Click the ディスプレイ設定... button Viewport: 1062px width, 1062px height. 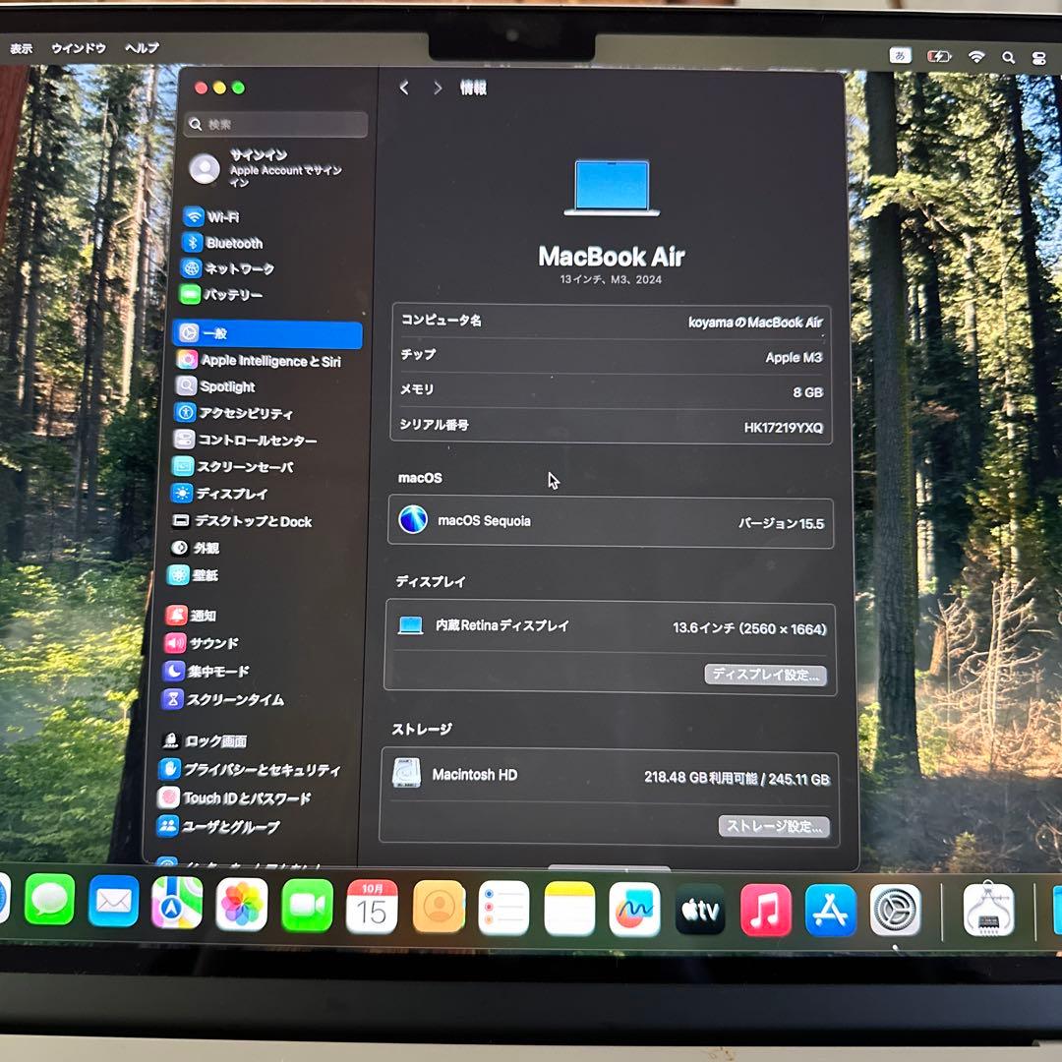coord(766,675)
